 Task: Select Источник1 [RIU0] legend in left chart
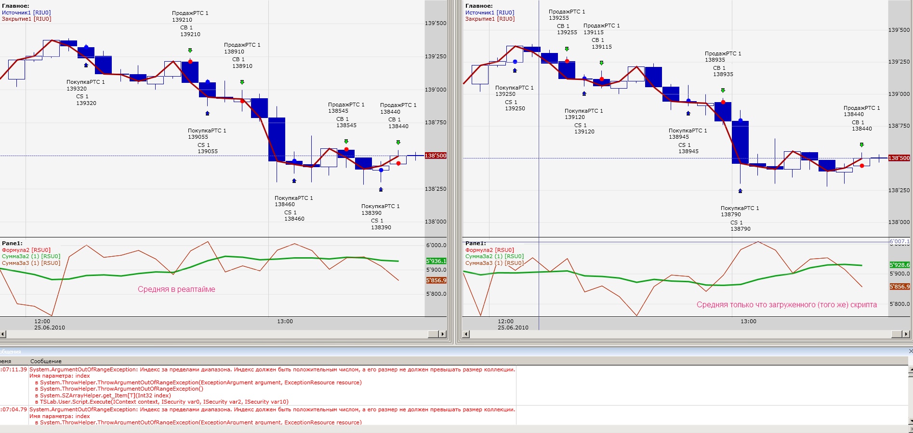pos(26,13)
